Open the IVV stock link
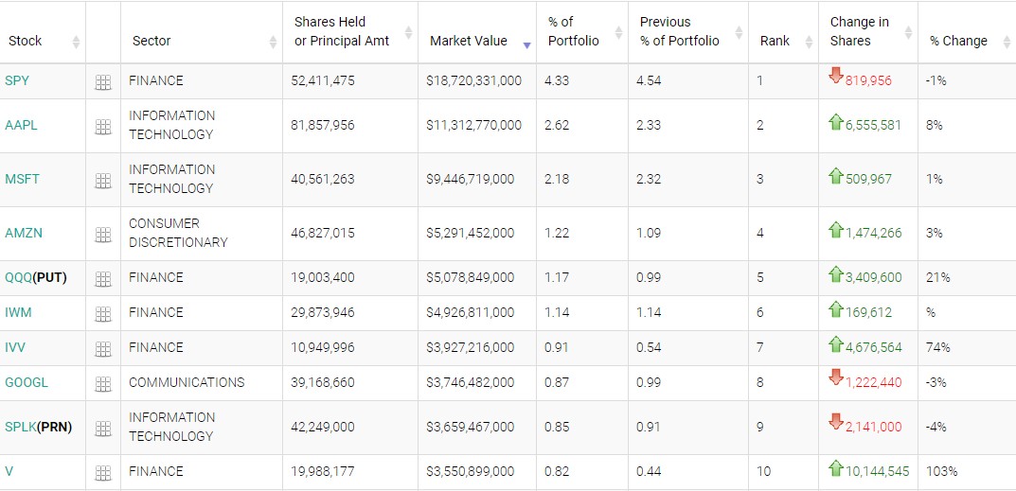Image resolution: width=1016 pixels, height=491 pixels. 15,347
